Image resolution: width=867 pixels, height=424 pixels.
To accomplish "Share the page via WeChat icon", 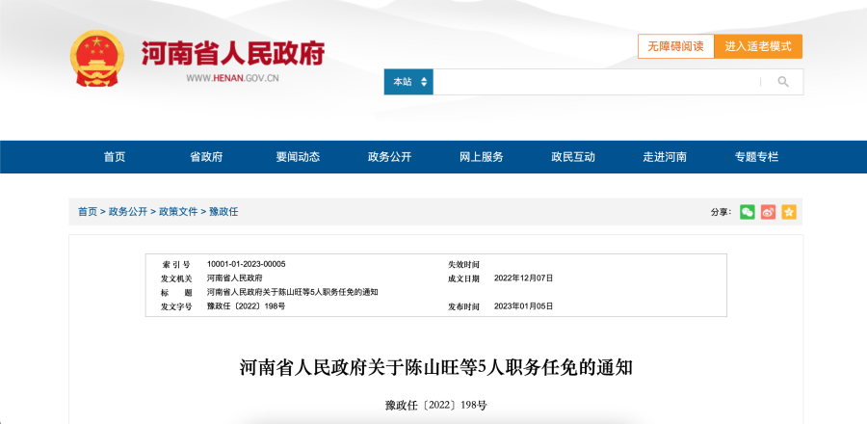I will pos(748,212).
